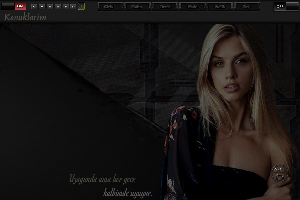Click the 'kalbimde uyuyor.' text line

pos(128,193)
